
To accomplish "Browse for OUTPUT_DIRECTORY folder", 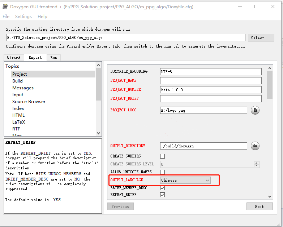I will [255, 146].
